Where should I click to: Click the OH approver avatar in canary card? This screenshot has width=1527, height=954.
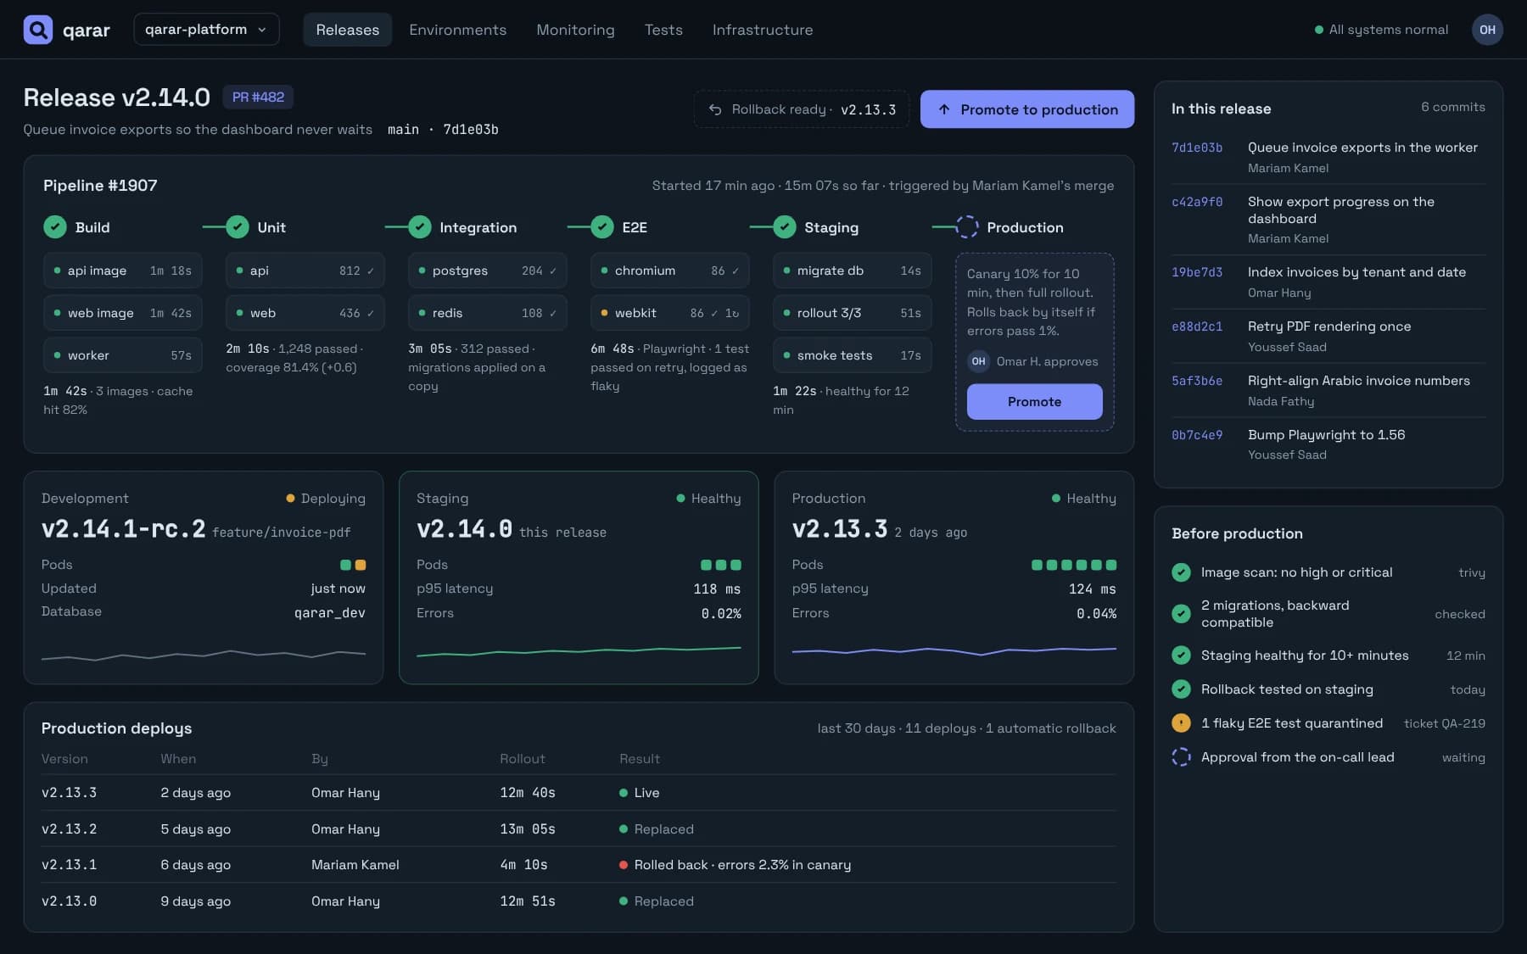(x=978, y=361)
